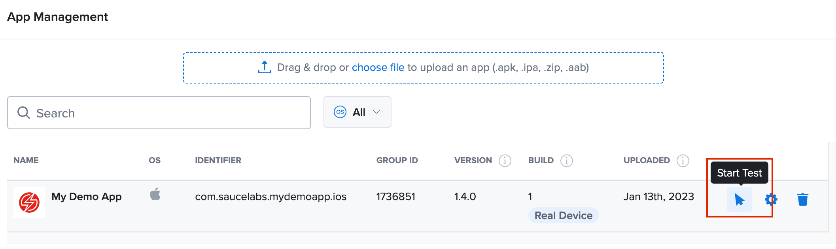Click the IDENTIFIER column header
The height and width of the screenshot is (249, 836).
coord(218,160)
